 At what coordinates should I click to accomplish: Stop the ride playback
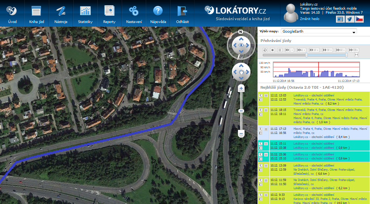[272, 50]
